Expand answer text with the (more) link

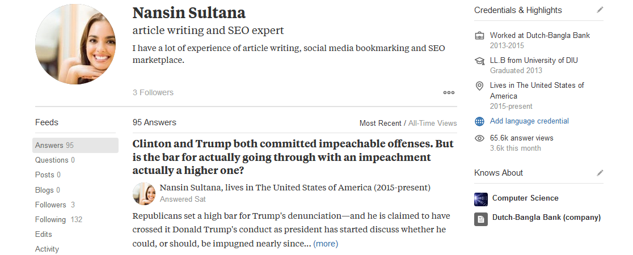(x=326, y=244)
